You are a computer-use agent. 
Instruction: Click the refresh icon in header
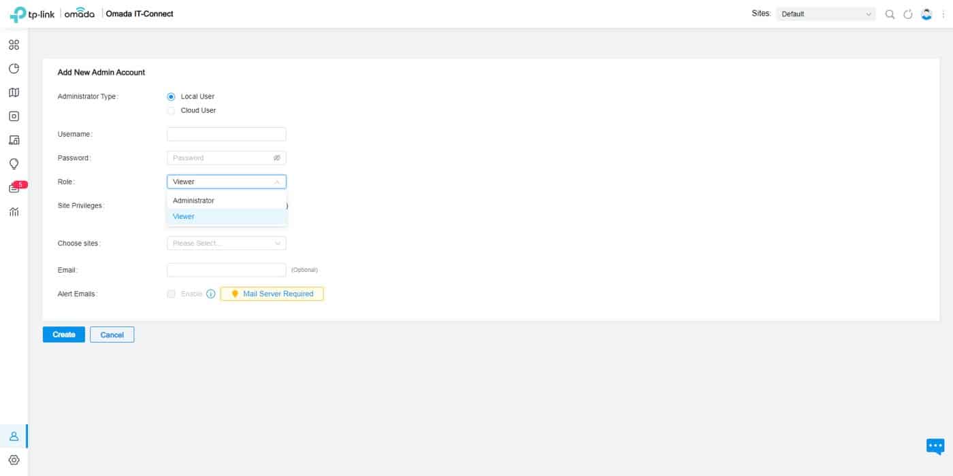tap(907, 14)
